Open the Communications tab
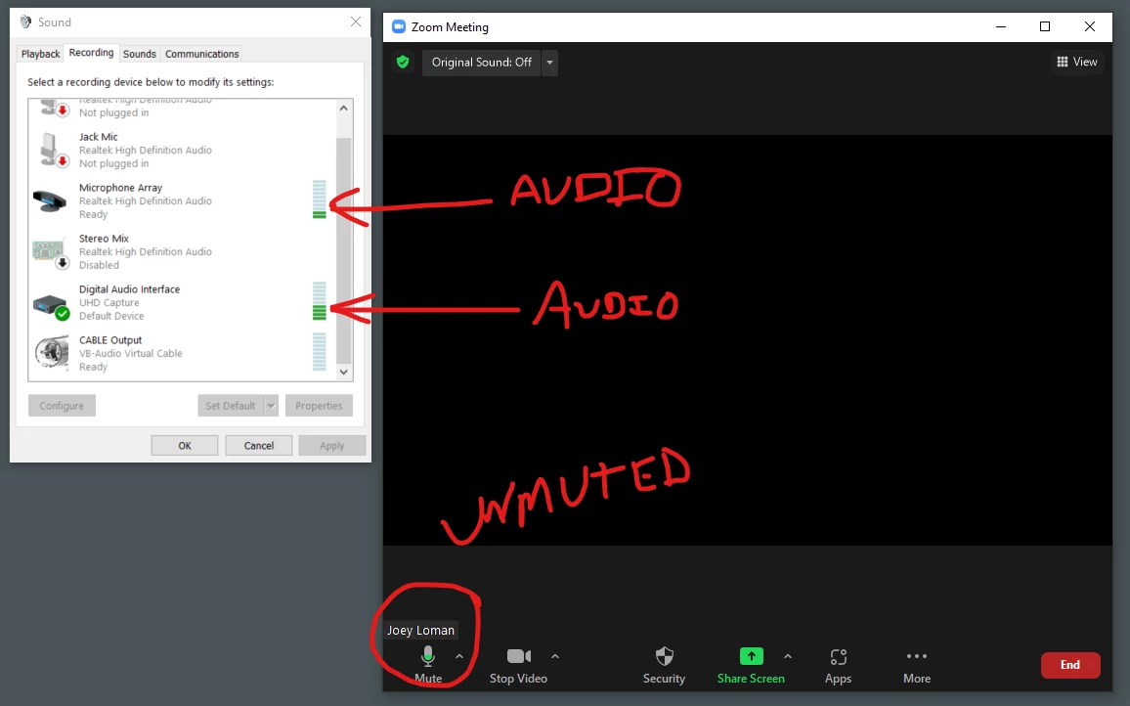 point(201,54)
